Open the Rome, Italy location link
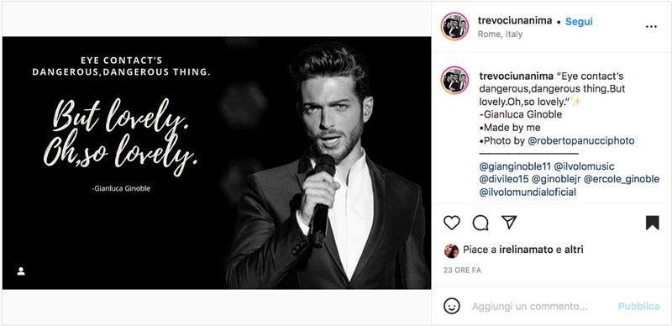672x326 pixels. pos(500,34)
